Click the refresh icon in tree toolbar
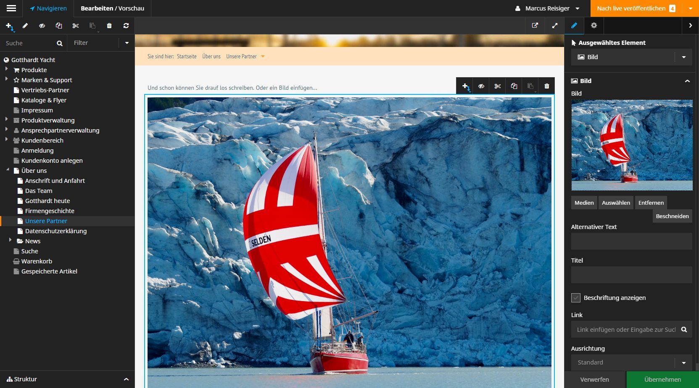This screenshot has width=699, height=388. click(126, 26)
